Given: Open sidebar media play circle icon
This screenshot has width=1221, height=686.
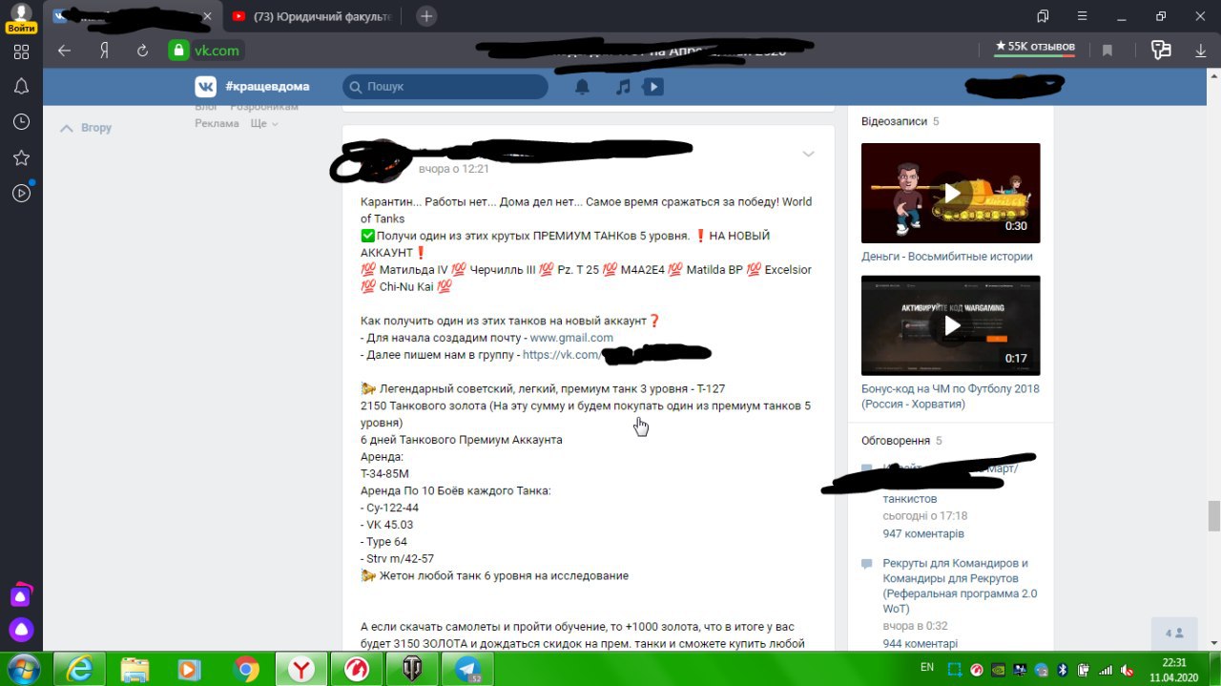Looking at the screenshot, I should pos(21,193).
